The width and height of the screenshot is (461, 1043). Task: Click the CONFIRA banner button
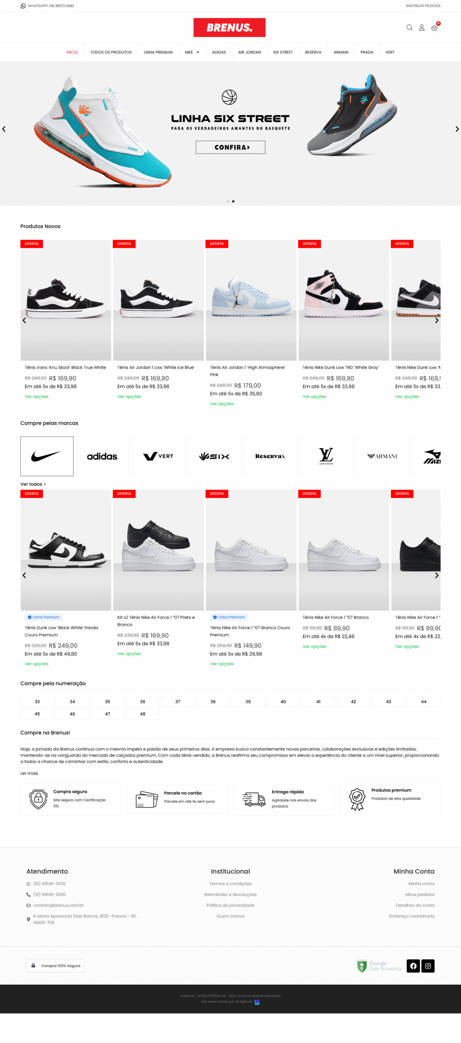coord(230,147)
